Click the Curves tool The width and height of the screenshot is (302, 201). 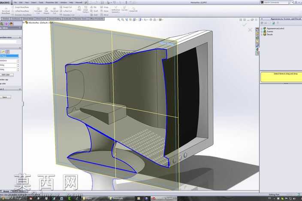coord(124,9)
